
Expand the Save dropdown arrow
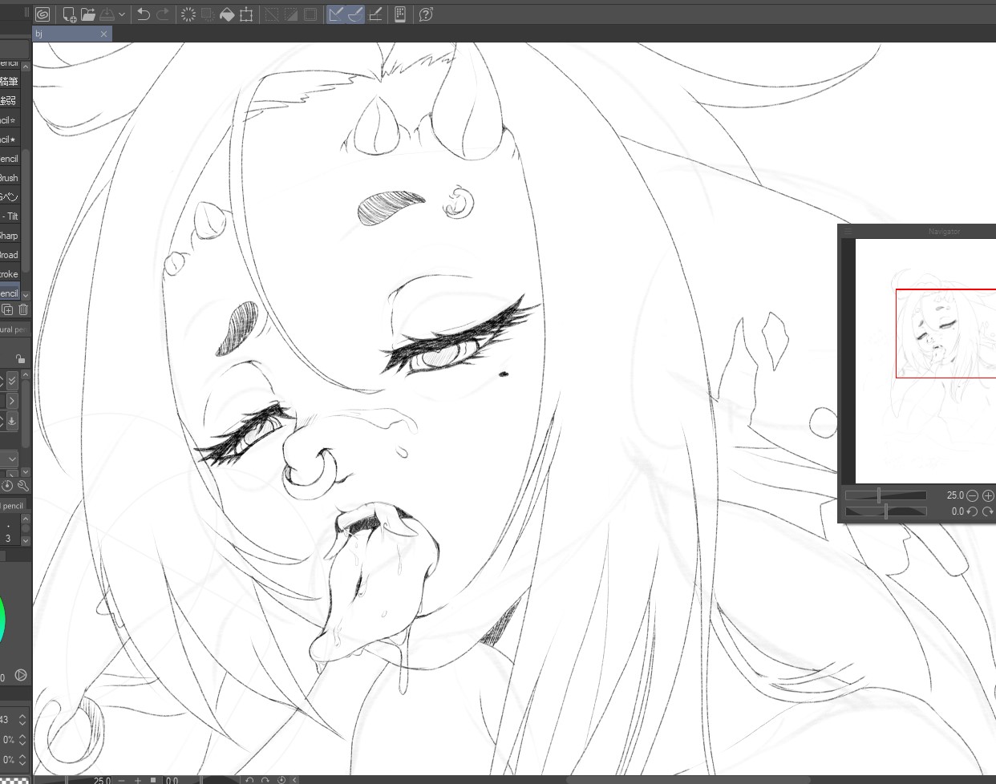click(122, 14)
